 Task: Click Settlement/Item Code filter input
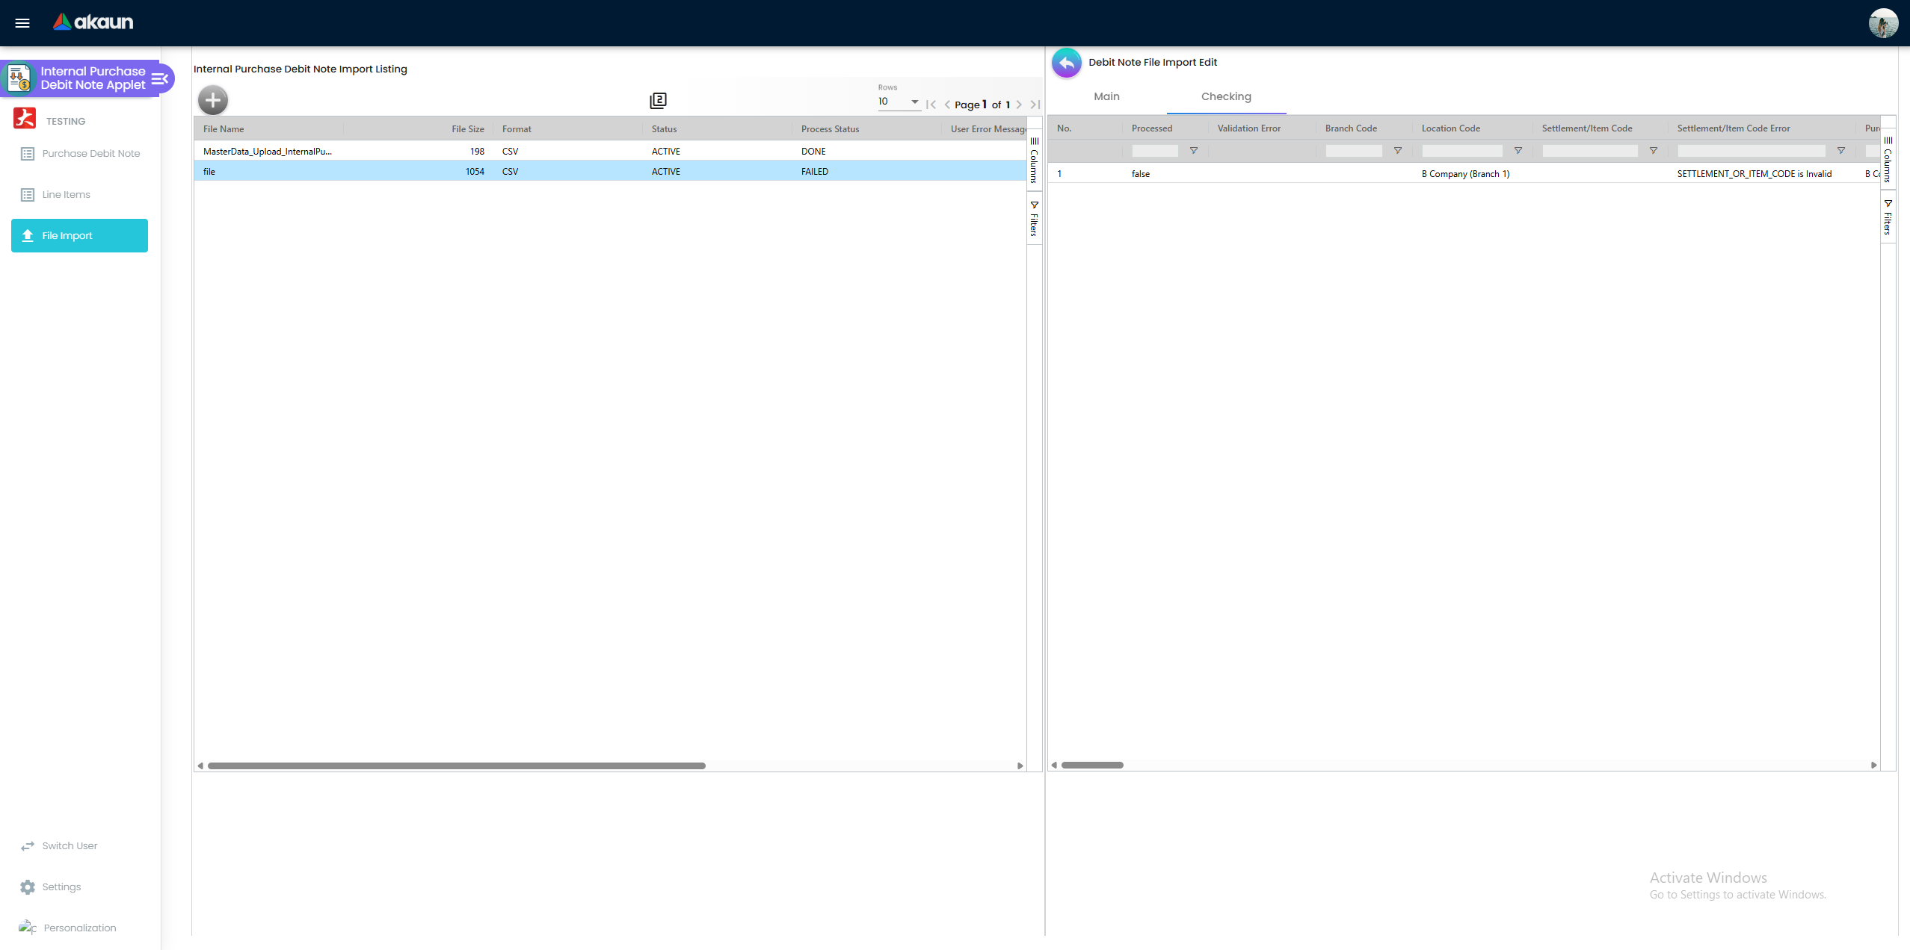1590,151
